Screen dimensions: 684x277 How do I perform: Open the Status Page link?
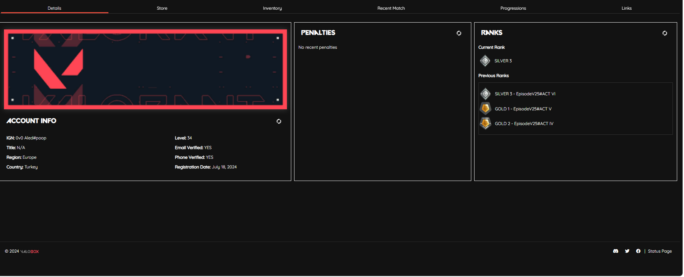[x=660, y=251]
